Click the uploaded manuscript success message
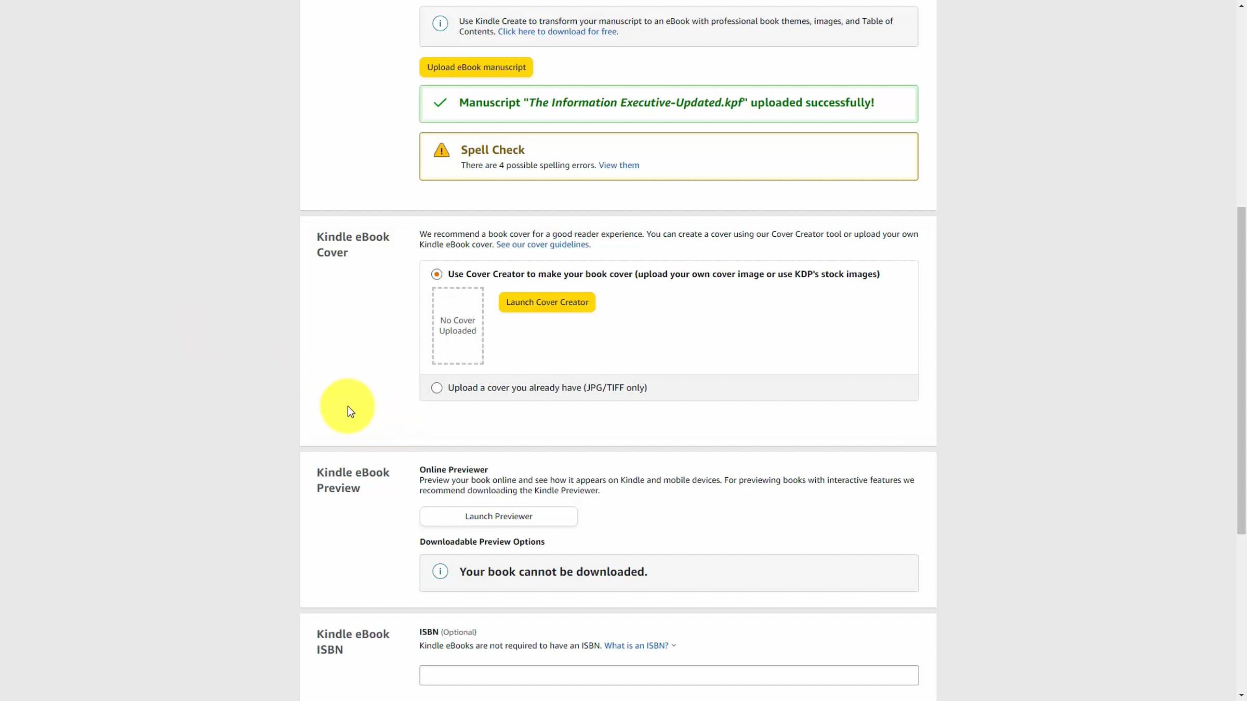This screenshot has width=1247, height=701. click(666, 103)
